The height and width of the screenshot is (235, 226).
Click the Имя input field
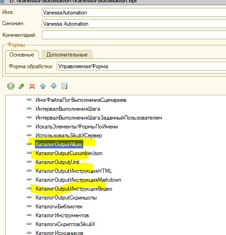pos(134,13)
